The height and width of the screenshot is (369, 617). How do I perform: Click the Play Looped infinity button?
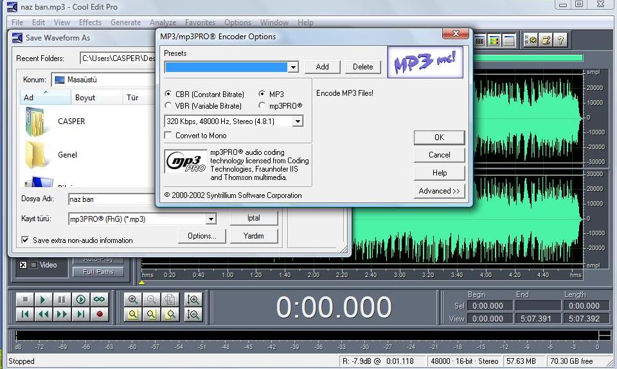point(99,300)
